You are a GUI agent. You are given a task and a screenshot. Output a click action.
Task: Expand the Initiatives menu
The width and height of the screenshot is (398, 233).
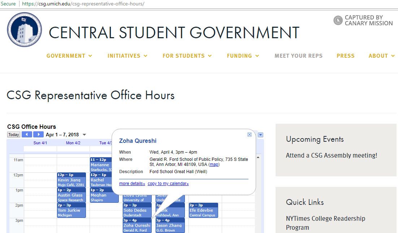127,56
